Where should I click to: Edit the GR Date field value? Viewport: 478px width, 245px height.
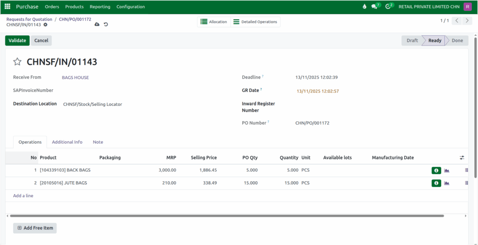318,91
